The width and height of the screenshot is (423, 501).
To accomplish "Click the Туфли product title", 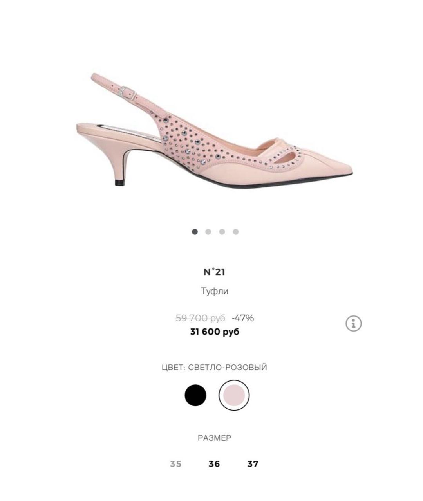I will [x=215, y=291].
